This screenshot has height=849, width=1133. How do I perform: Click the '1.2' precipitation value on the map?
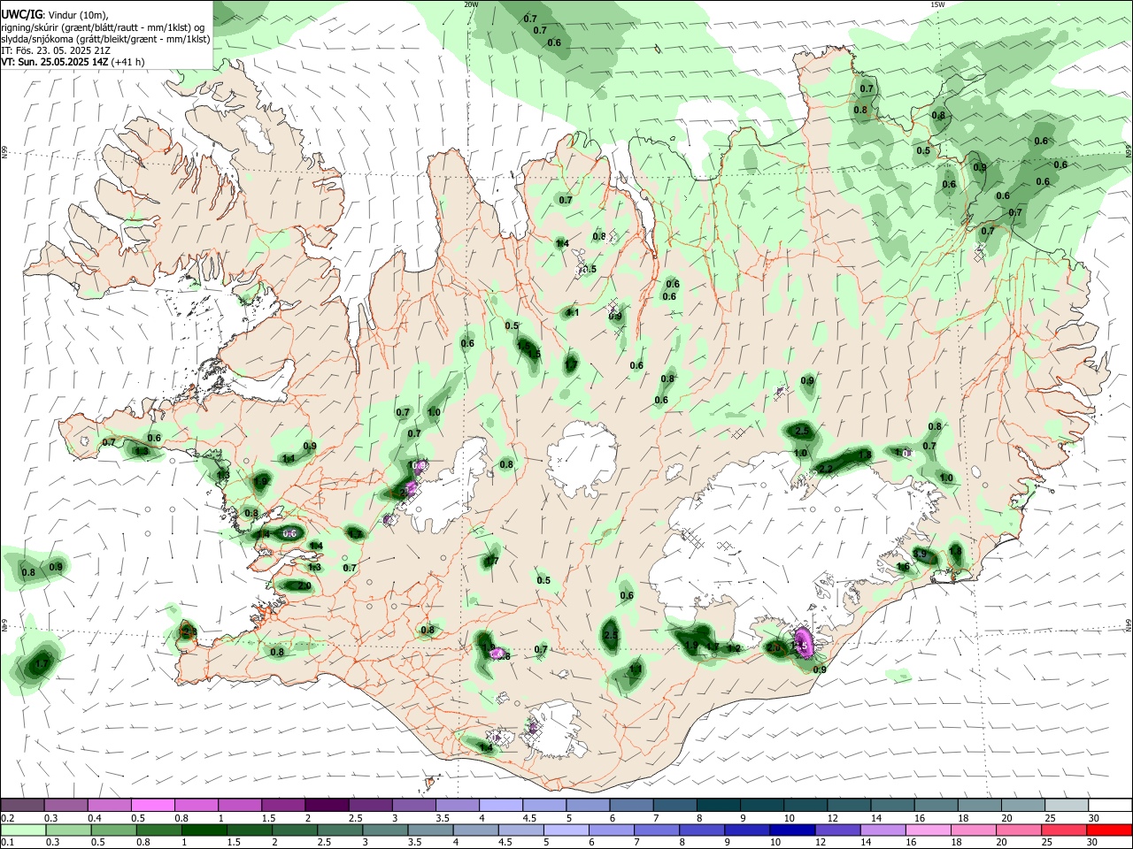[x=733, y=648]
